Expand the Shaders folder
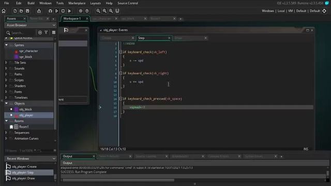 pos(6,86)
